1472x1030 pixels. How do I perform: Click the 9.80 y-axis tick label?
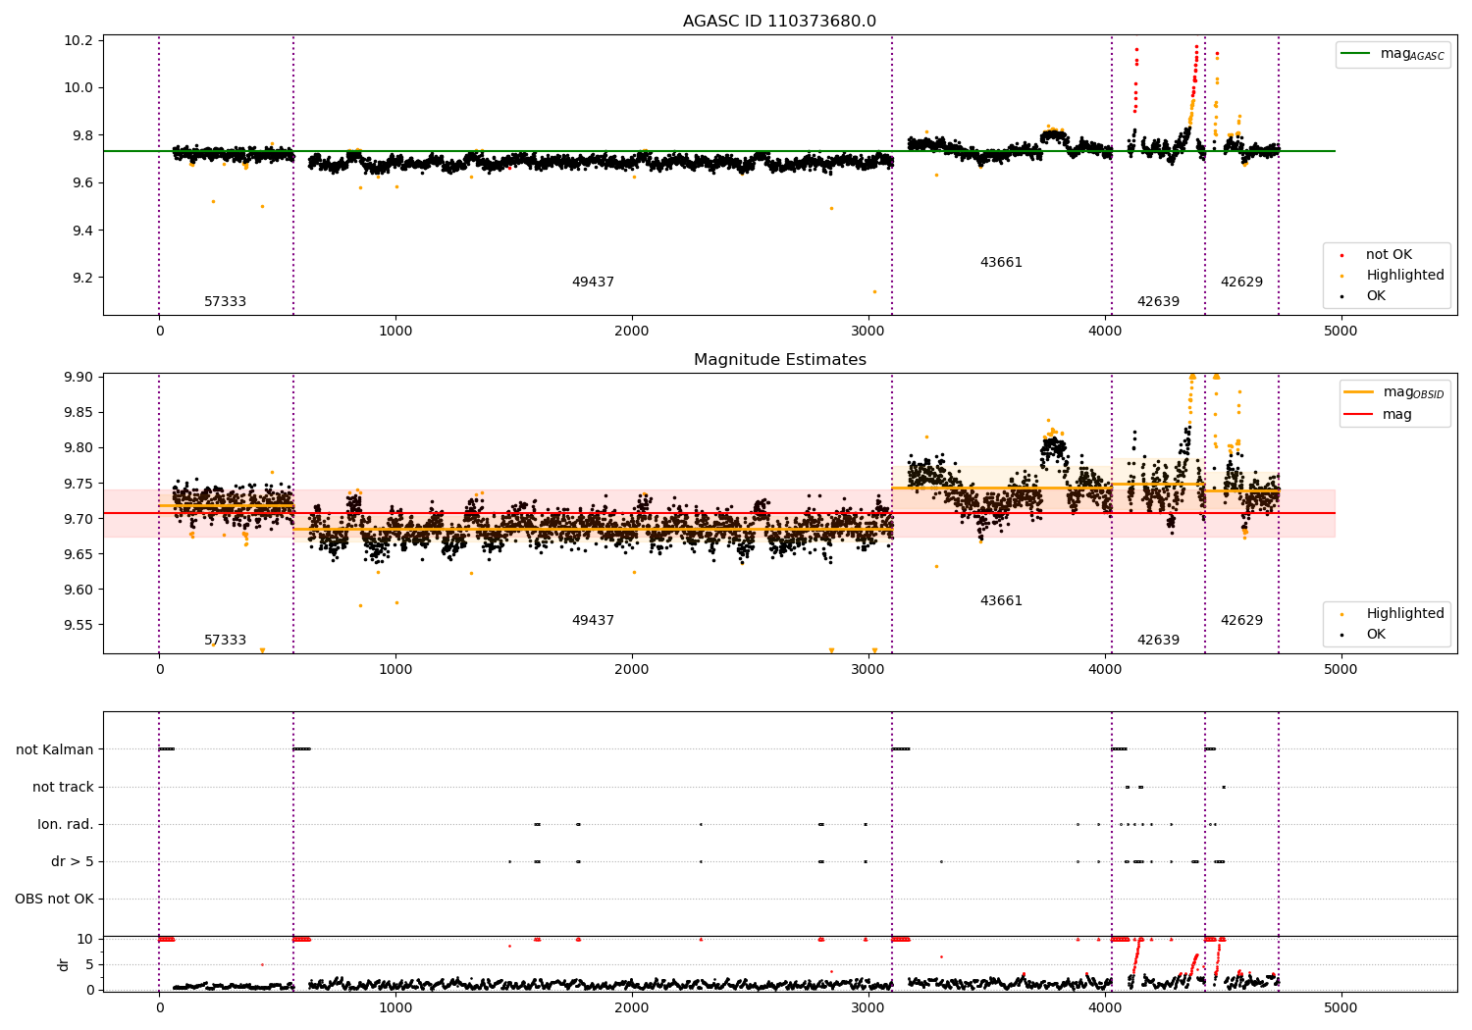click(x=79, y=447)
